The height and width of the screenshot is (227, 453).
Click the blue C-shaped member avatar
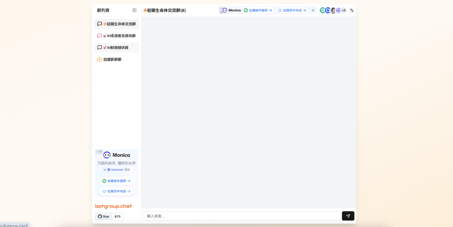coord(328,10)
